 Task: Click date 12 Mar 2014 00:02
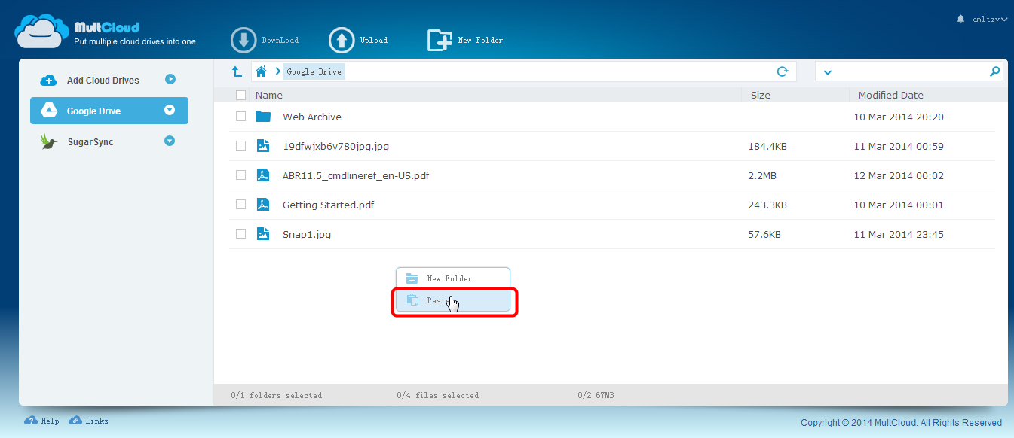(899, 175)
